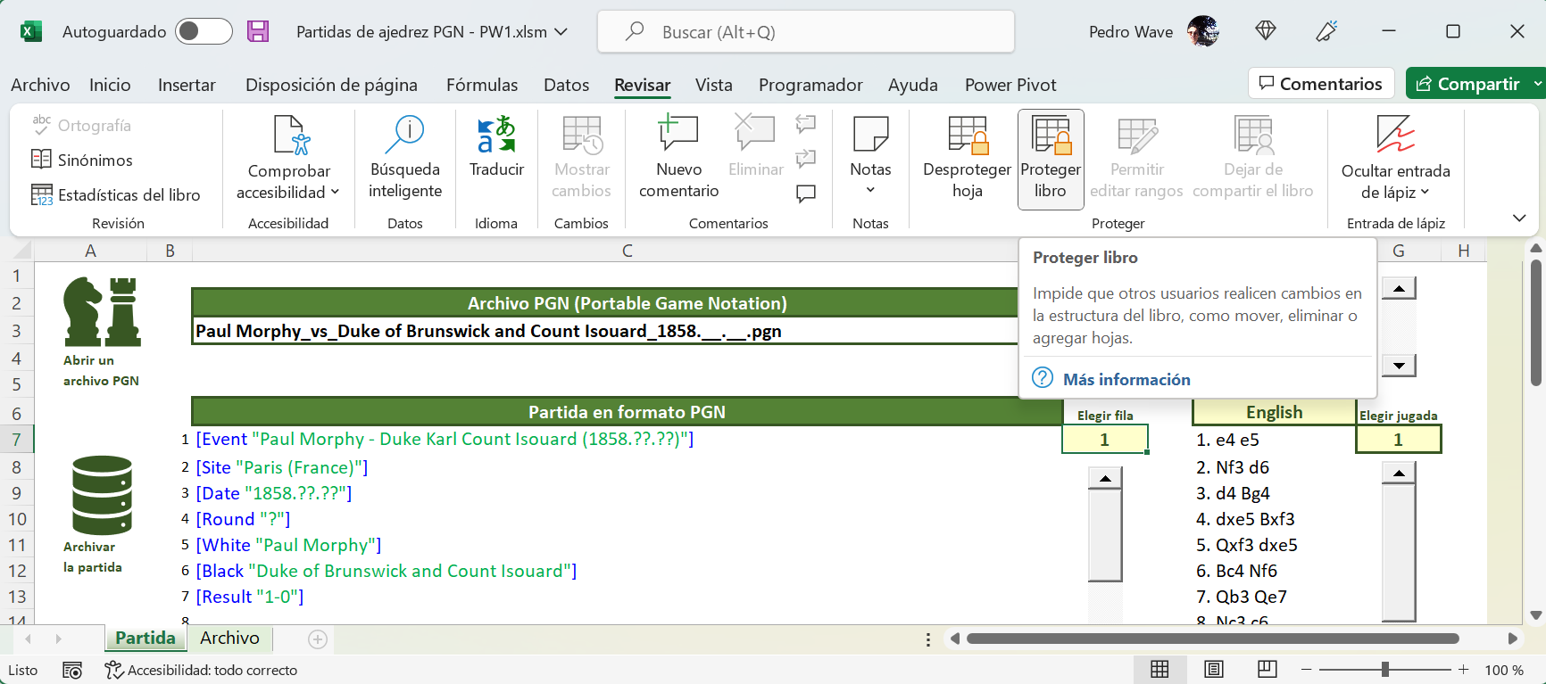The width and height of the screenshot is (1546, 684).
Task: Open Compartir dropdown arrow
Action: (x=1537, y=84)
